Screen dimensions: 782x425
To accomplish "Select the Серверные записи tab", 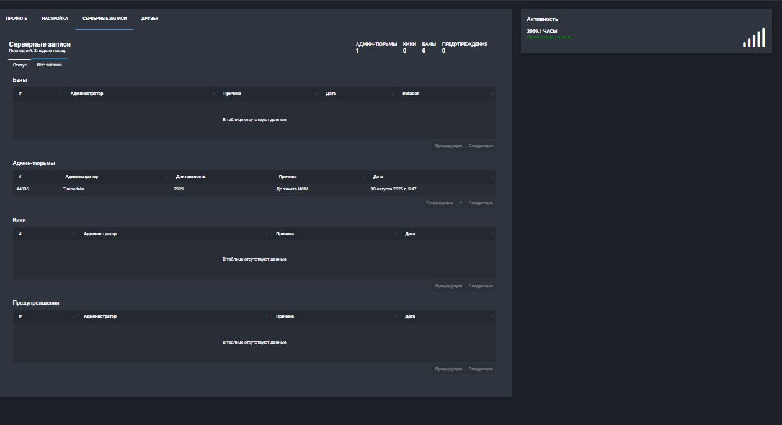I will (x=105, y=19).
